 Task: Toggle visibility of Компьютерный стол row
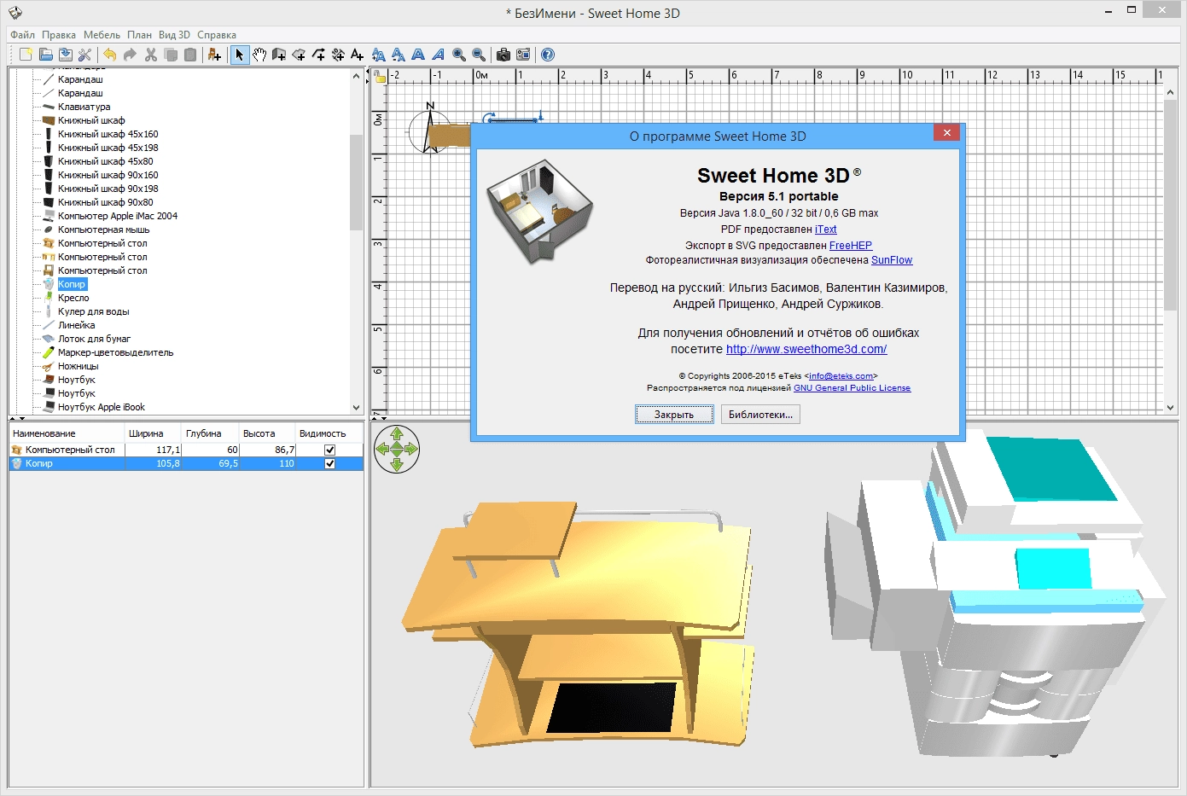click(x=329, y=450)
